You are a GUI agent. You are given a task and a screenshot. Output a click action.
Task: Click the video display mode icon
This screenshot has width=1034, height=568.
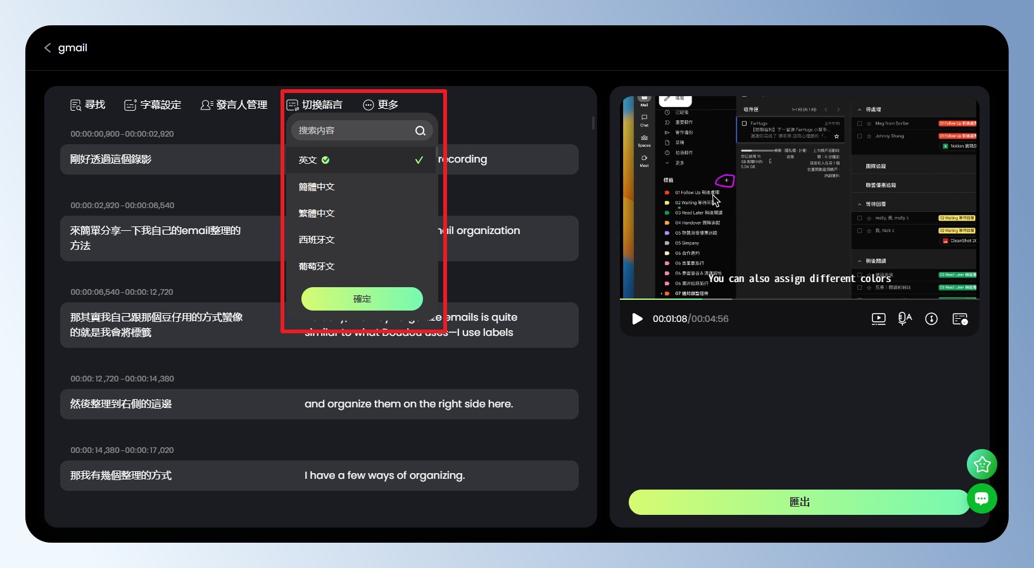click(x=878, y=319)
